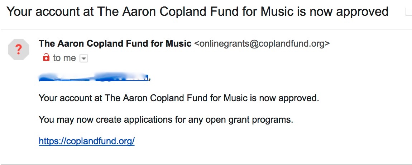The image size is (412, 165).
Task: Click the divider line below the subject
Action: point(206,29)
